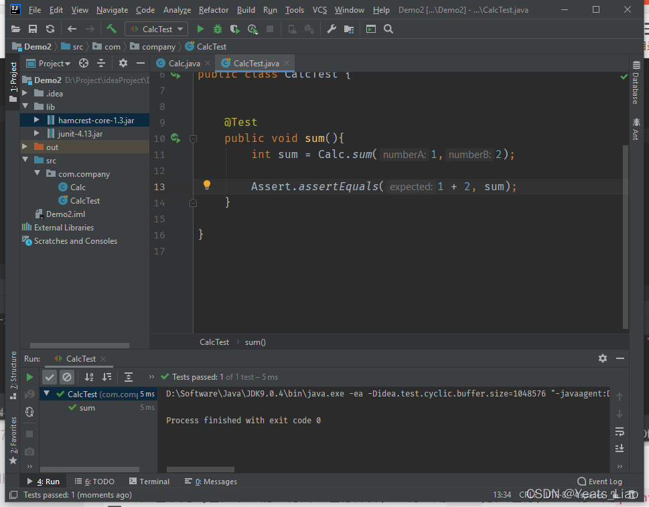Select sum test result row
The image size is (649, 507).
pyautogui.click(x=98, y=407)
